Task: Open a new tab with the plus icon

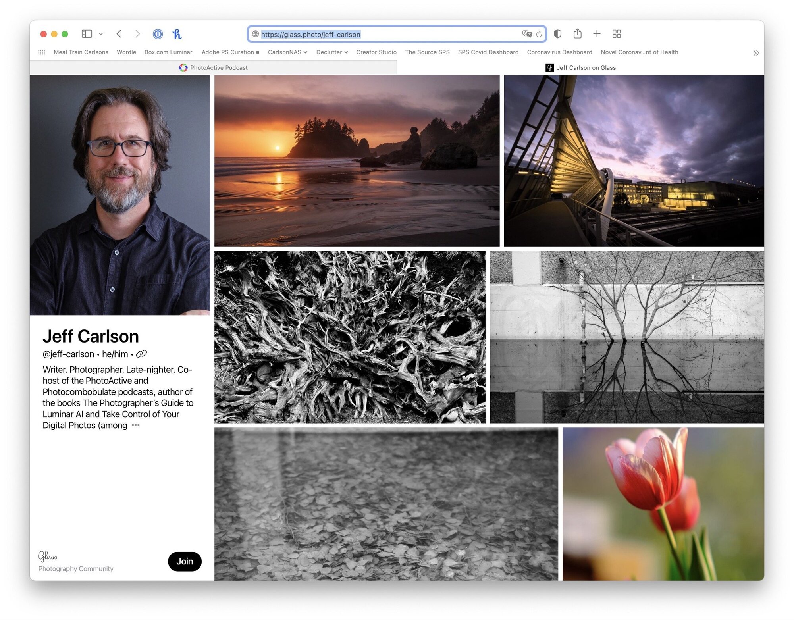Action: (x=597, y=34)
